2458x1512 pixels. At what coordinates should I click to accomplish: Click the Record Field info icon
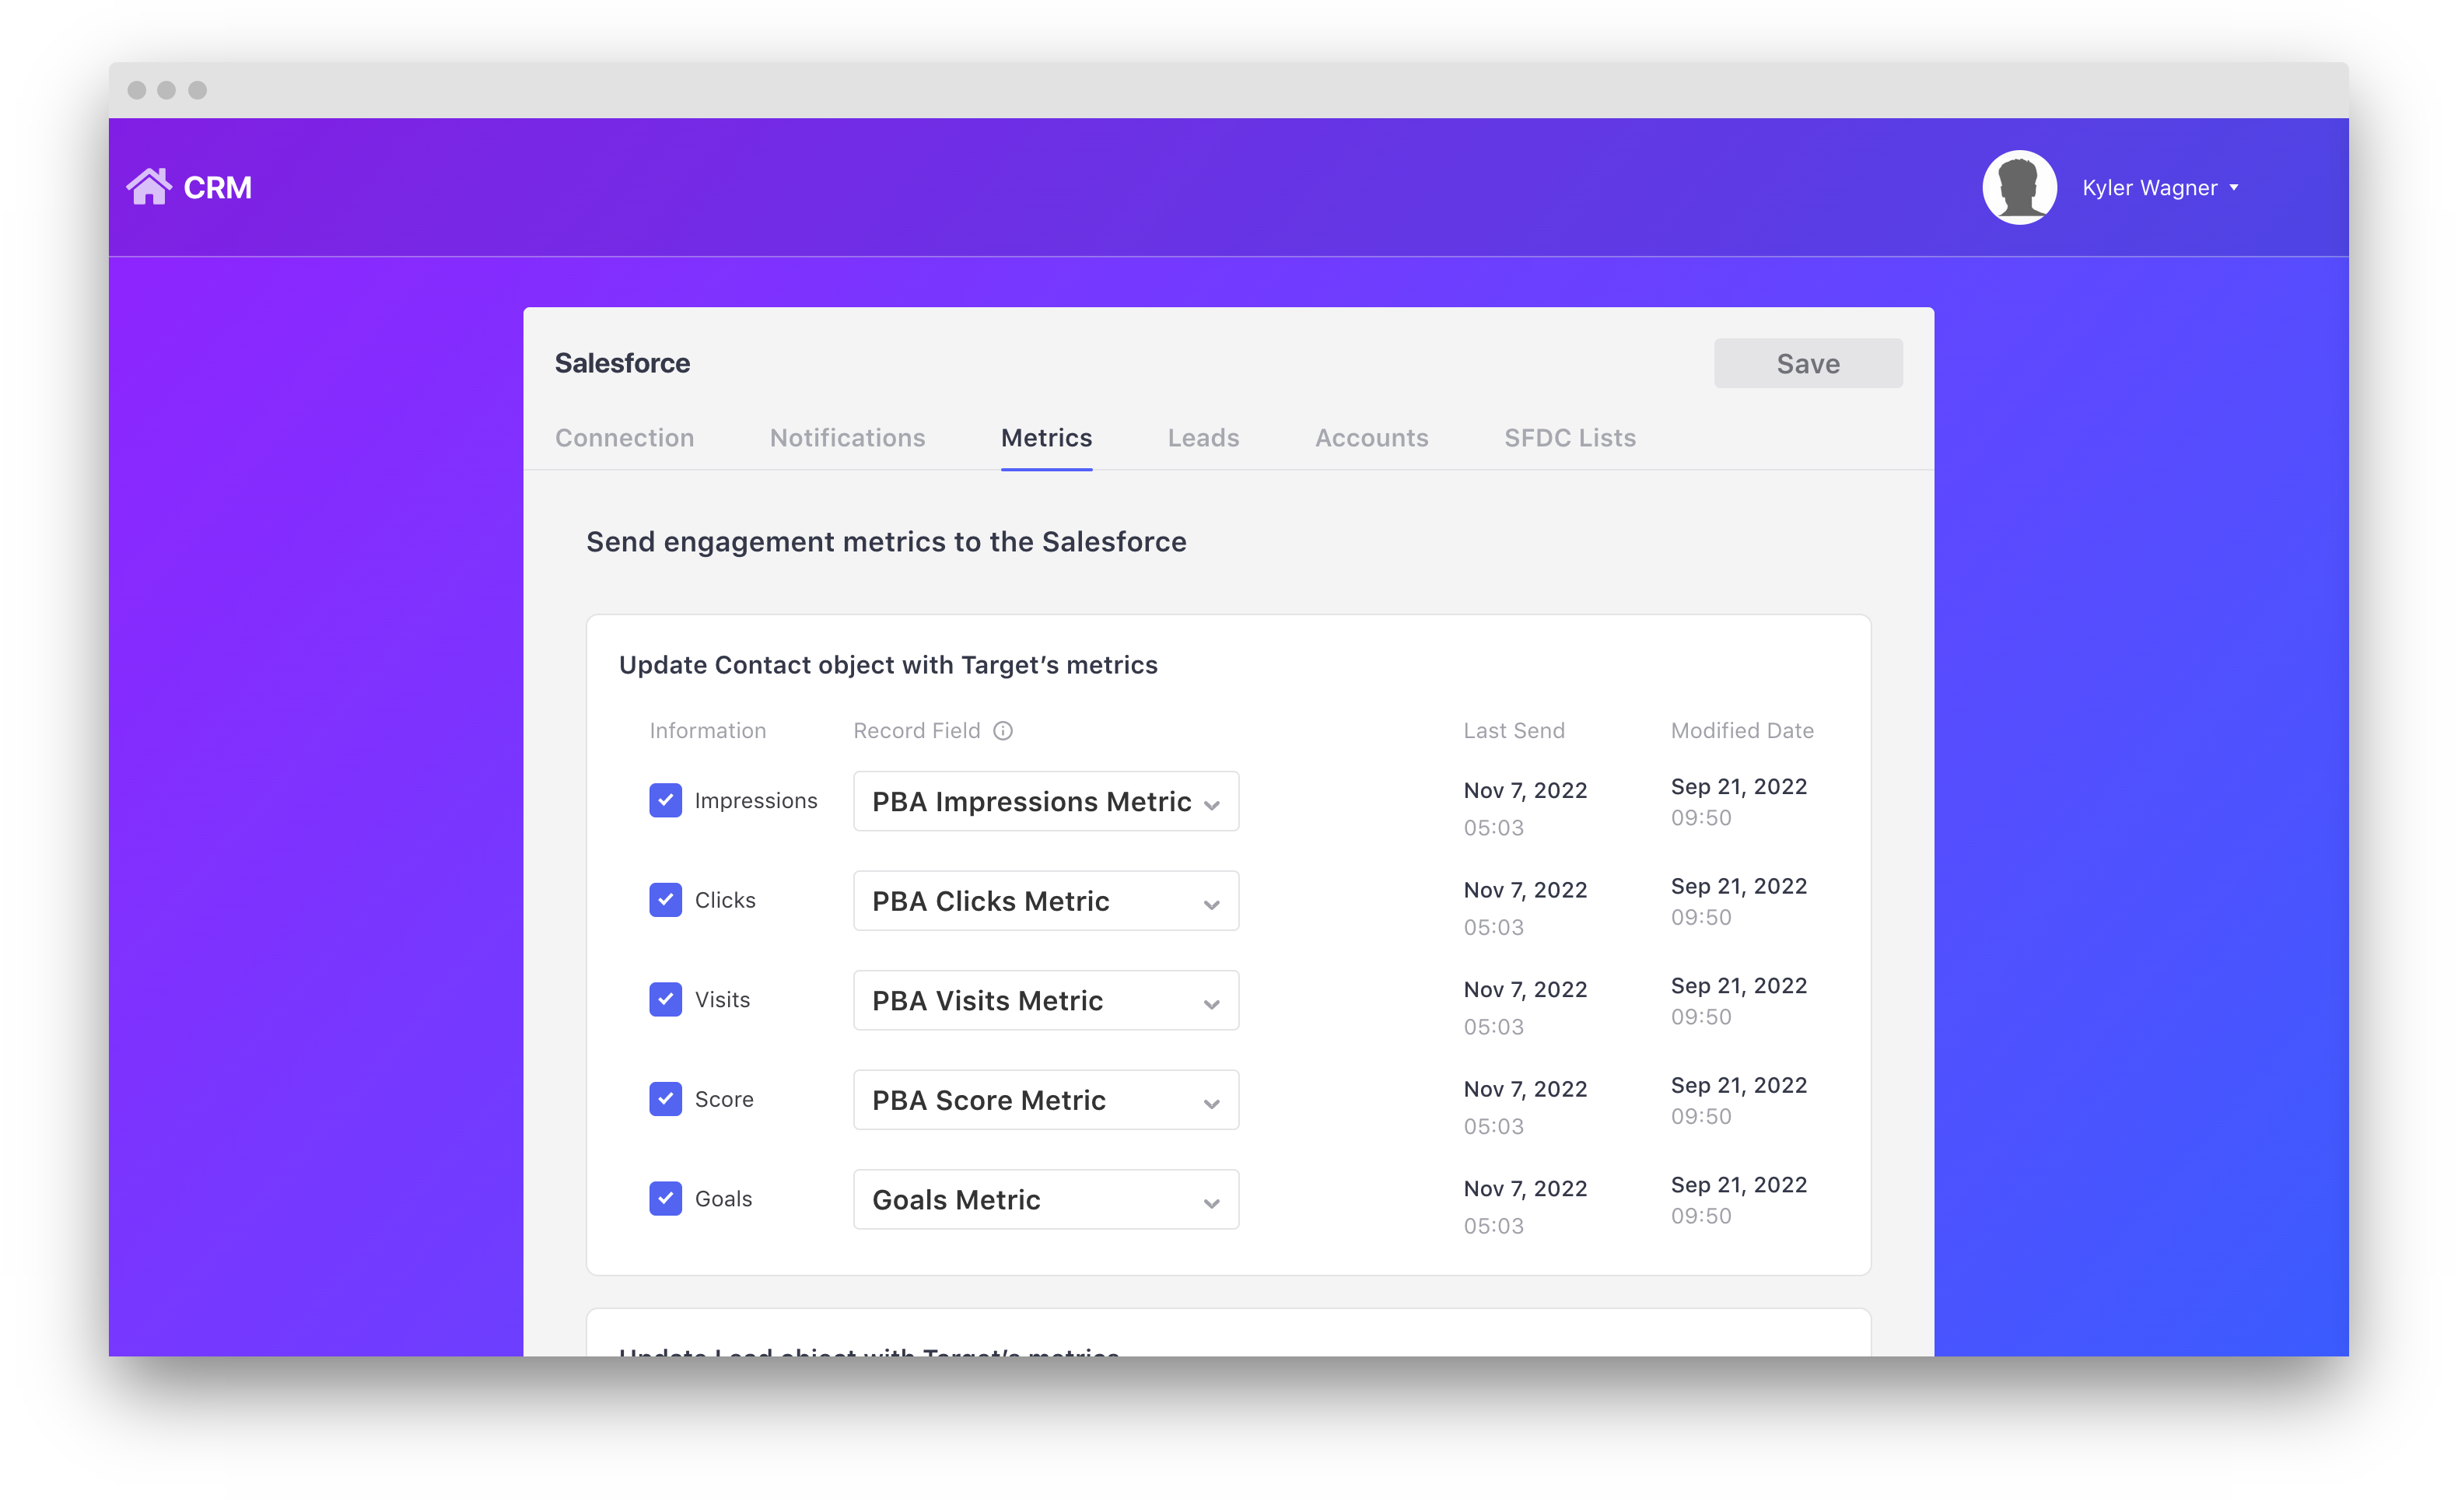coord(1003,731)
